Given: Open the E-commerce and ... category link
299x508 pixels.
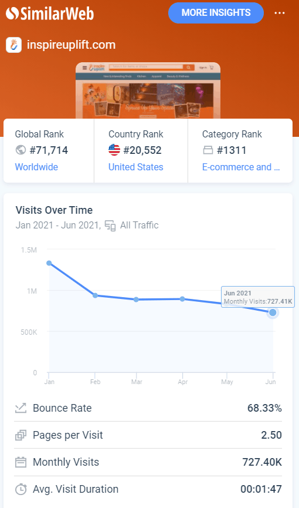Looking at the screenshot, I should point(241,167).
